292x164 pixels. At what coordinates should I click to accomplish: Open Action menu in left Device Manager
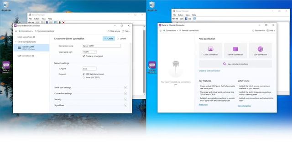tap(36, 19)
